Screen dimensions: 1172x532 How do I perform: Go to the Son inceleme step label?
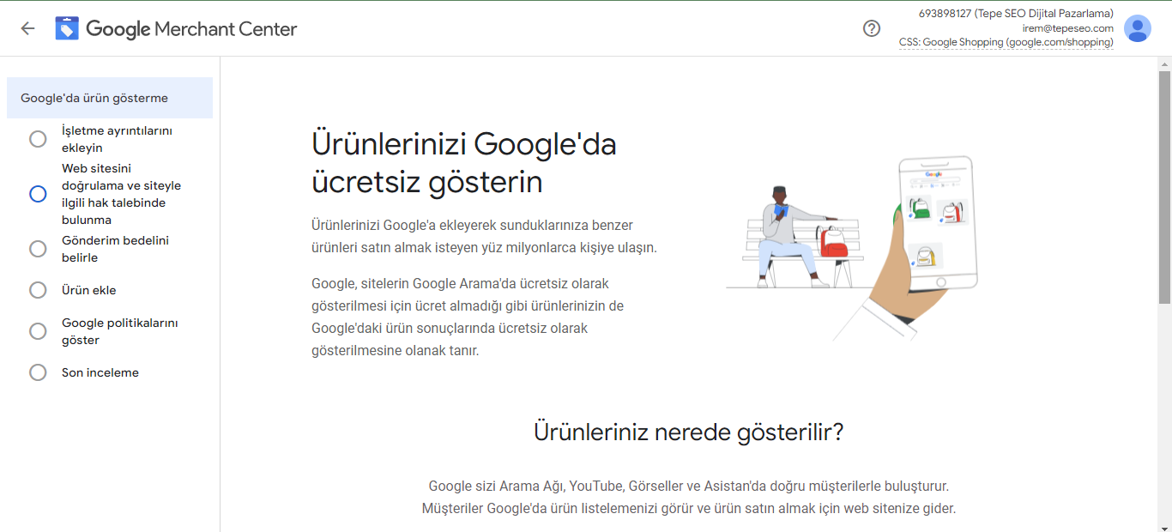pyautogui.click(x=100, y=372)
